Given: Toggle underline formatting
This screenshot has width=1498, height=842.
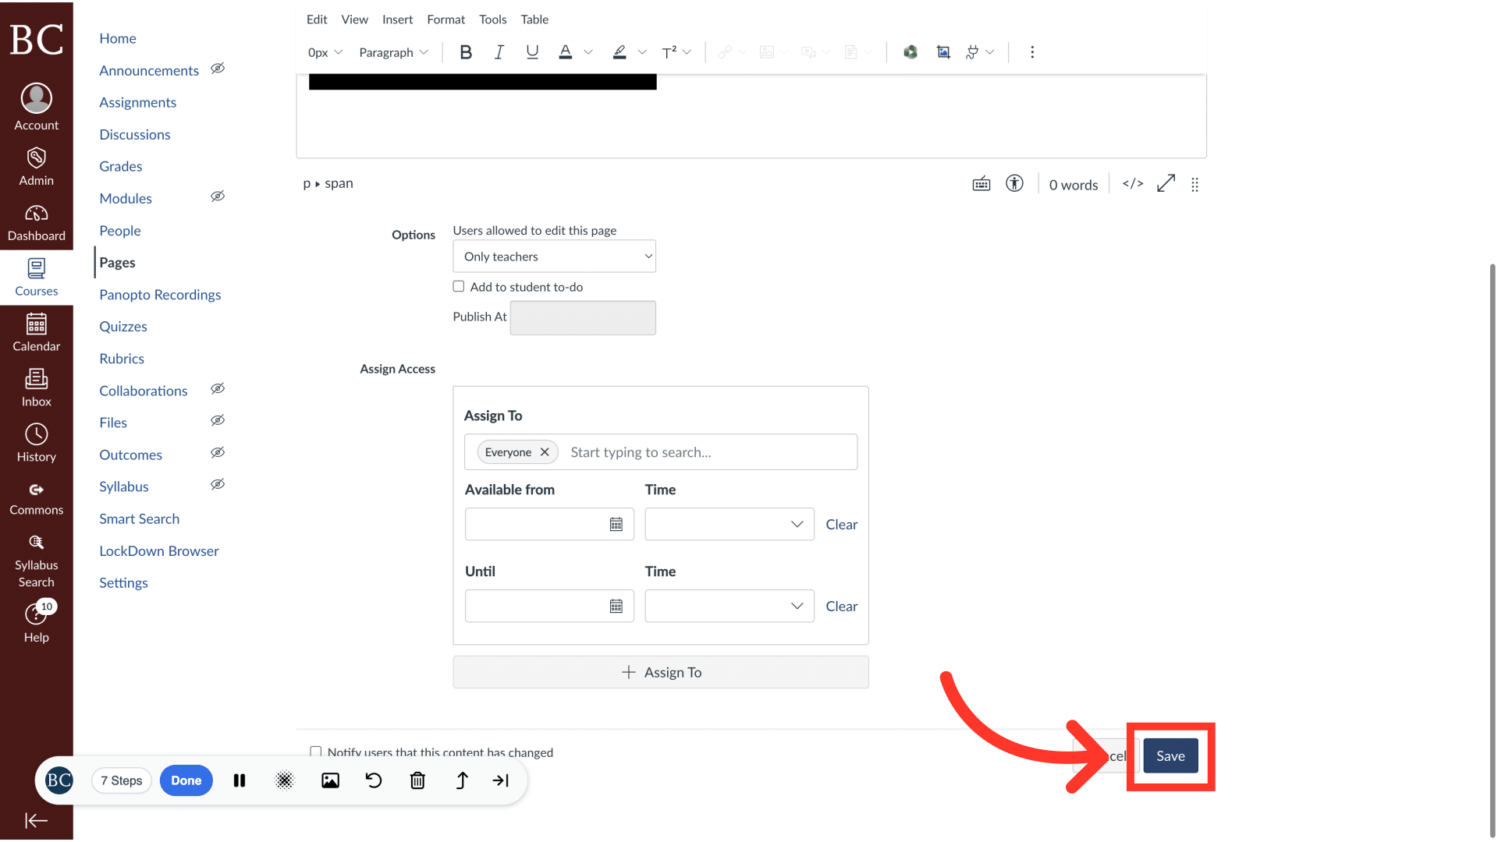Looking at the screenshot, I should click(x=532, y=52).
